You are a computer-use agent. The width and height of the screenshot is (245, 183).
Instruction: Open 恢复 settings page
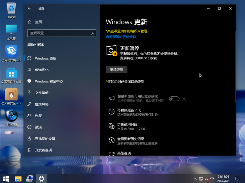(x=62, y=116)
